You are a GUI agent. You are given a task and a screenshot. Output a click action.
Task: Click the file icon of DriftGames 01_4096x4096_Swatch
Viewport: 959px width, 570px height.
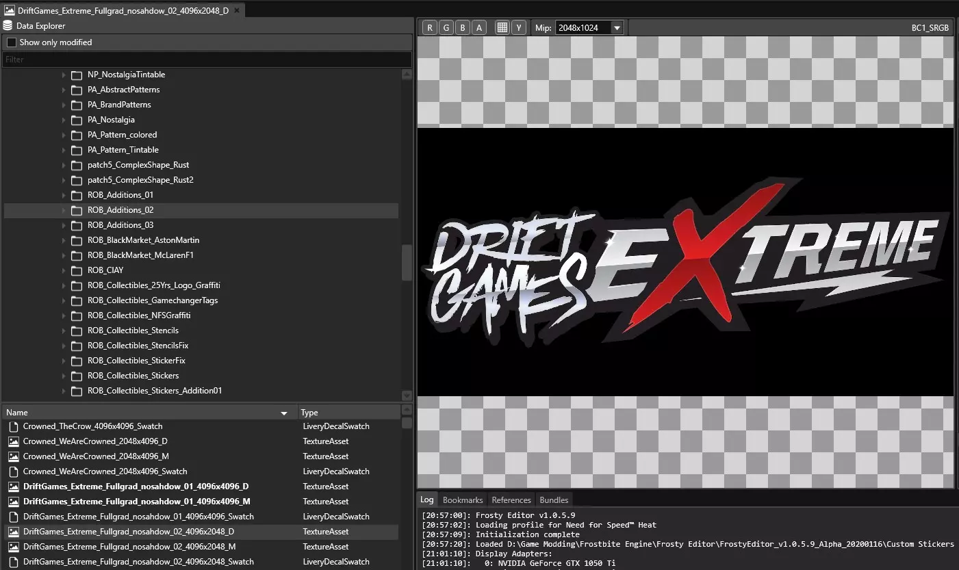coord(13,517)
